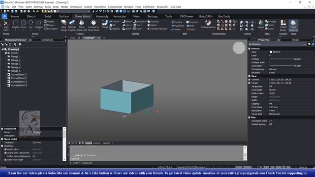Collapse the General properties section

250,49
